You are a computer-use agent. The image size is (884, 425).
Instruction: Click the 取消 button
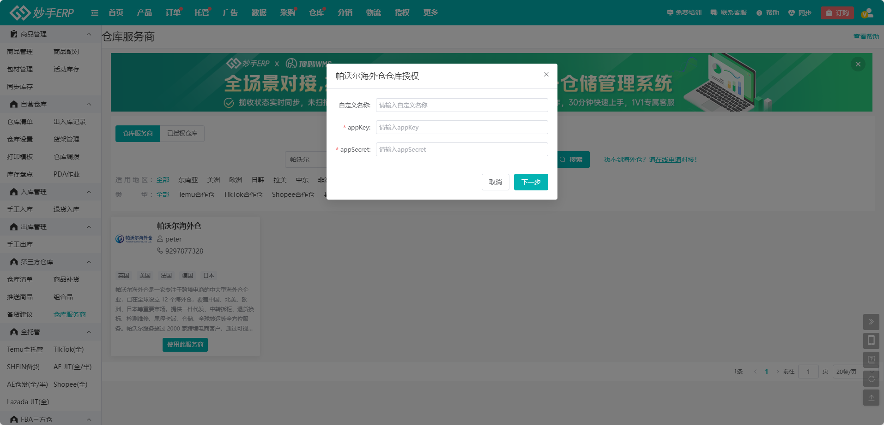click(x=495, y=182)
